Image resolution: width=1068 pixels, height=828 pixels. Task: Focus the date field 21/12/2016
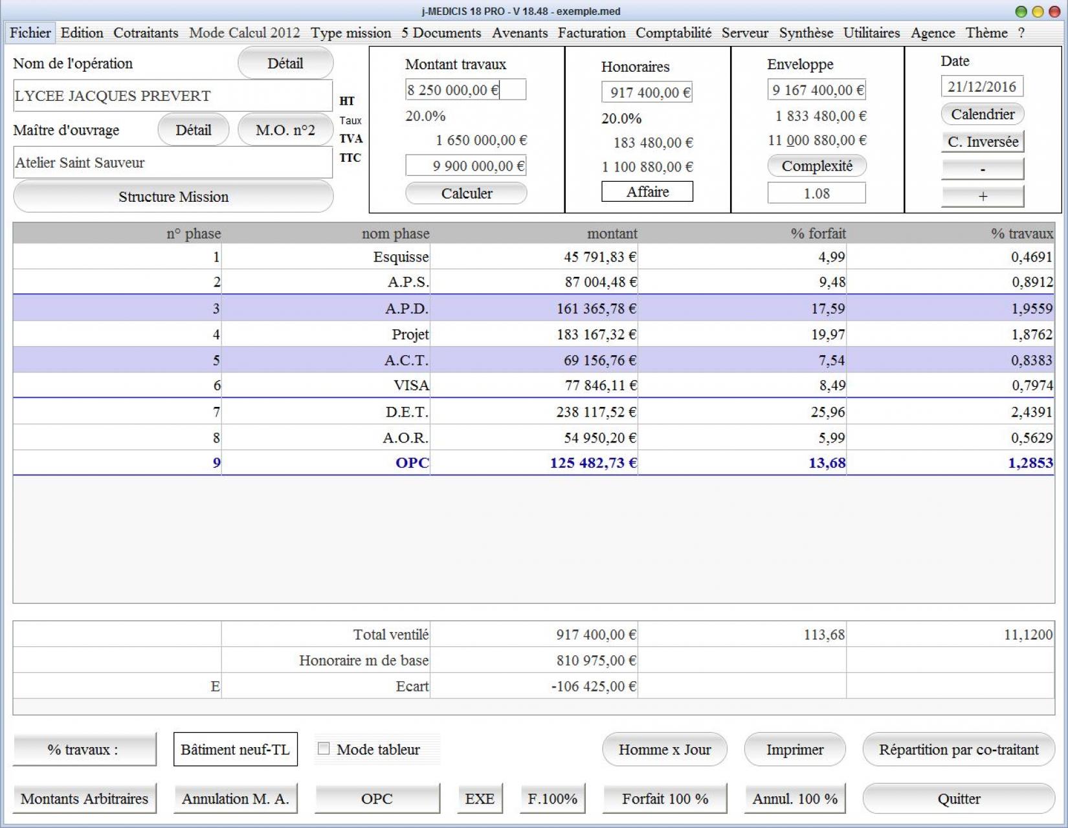982,87
